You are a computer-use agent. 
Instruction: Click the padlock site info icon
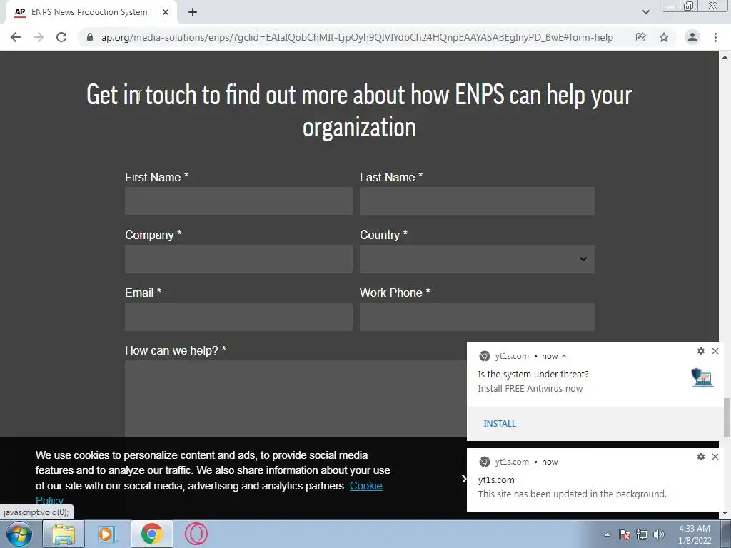point(90,37)
